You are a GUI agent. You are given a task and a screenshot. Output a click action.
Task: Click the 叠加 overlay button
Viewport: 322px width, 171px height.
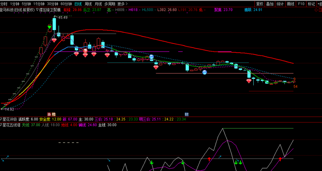(x=270, y=4)
